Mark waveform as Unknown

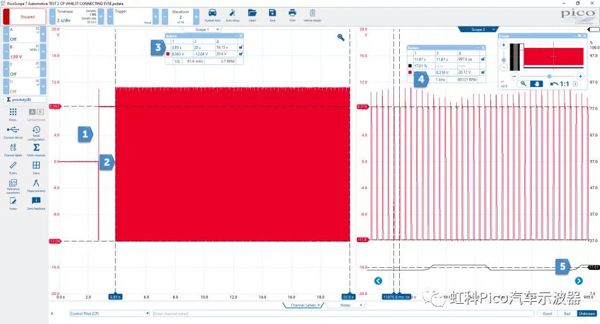pyautogui.click(x=587, y=314)
